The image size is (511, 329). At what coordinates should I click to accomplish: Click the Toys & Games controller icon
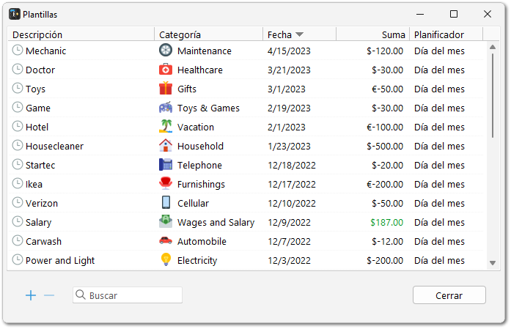(x=166, y=107)
